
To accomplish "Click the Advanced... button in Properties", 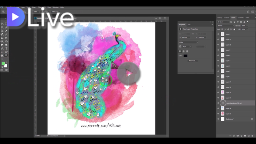I will pos(193,61).
